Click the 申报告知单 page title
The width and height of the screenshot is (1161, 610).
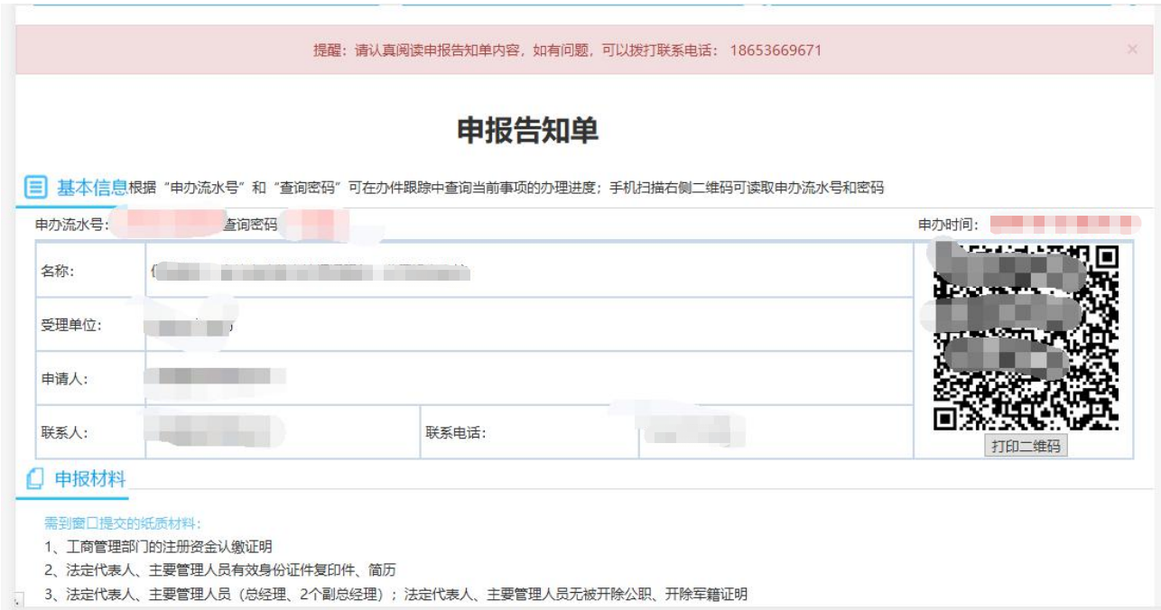click(x=527, y=131)
